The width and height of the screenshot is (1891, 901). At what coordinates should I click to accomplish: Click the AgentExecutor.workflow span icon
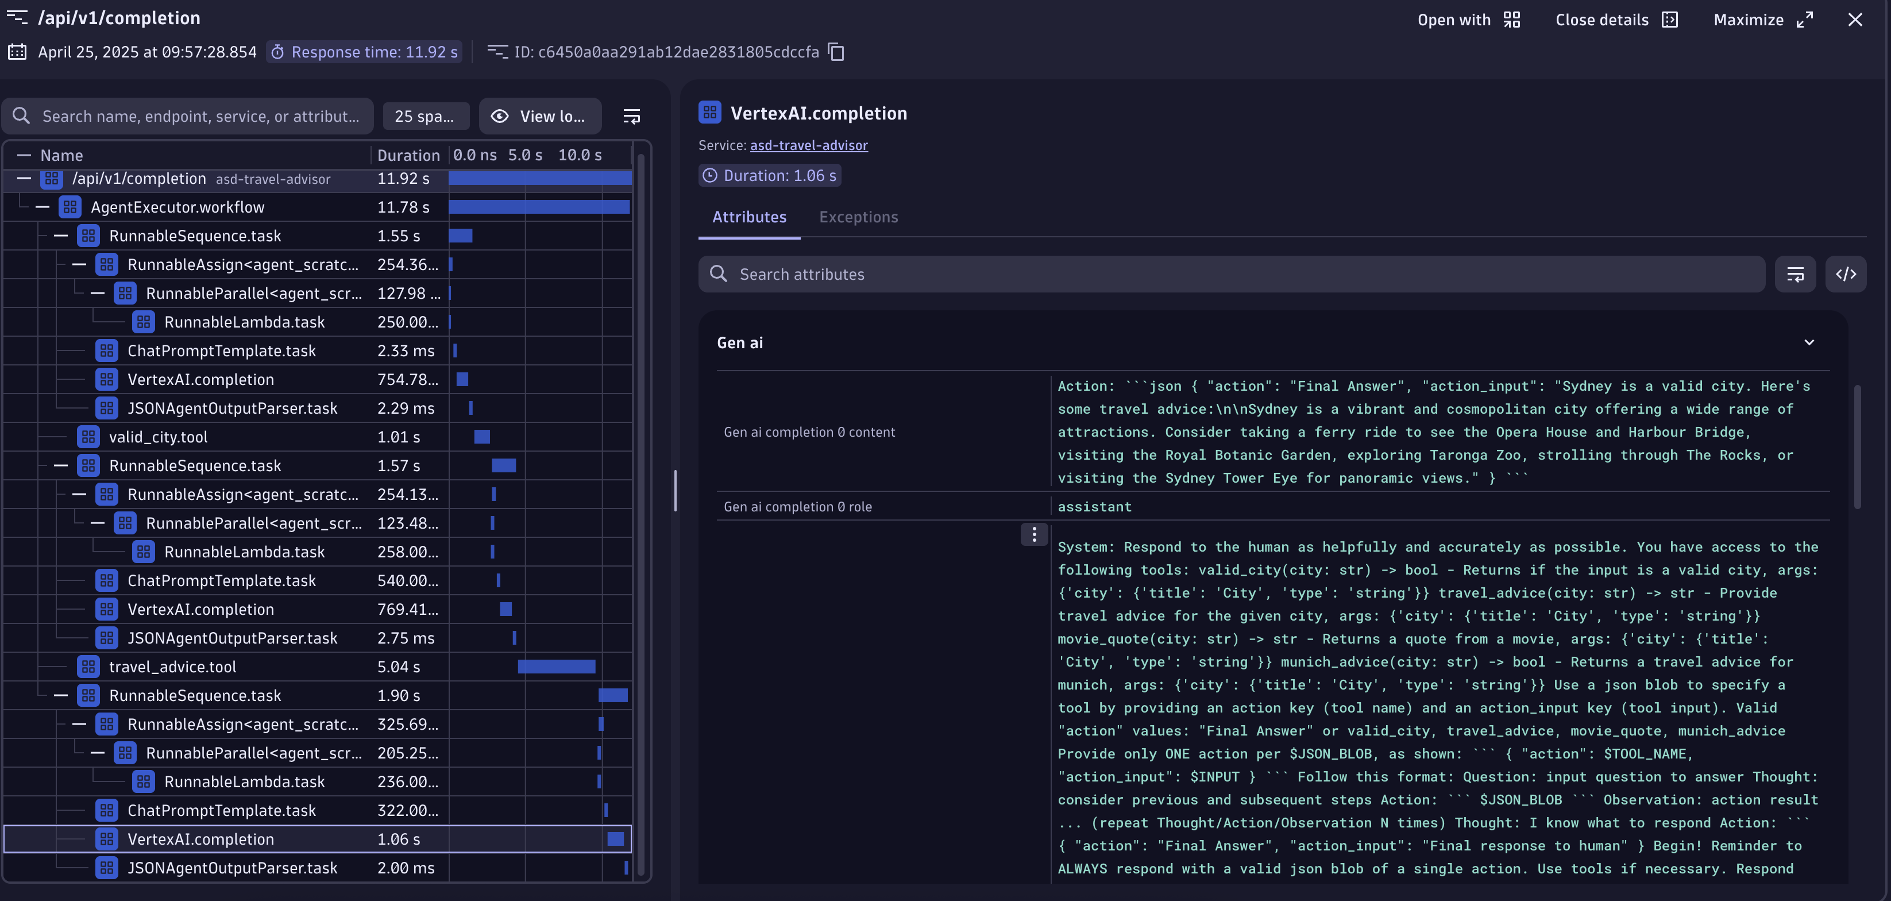(70, 207)
